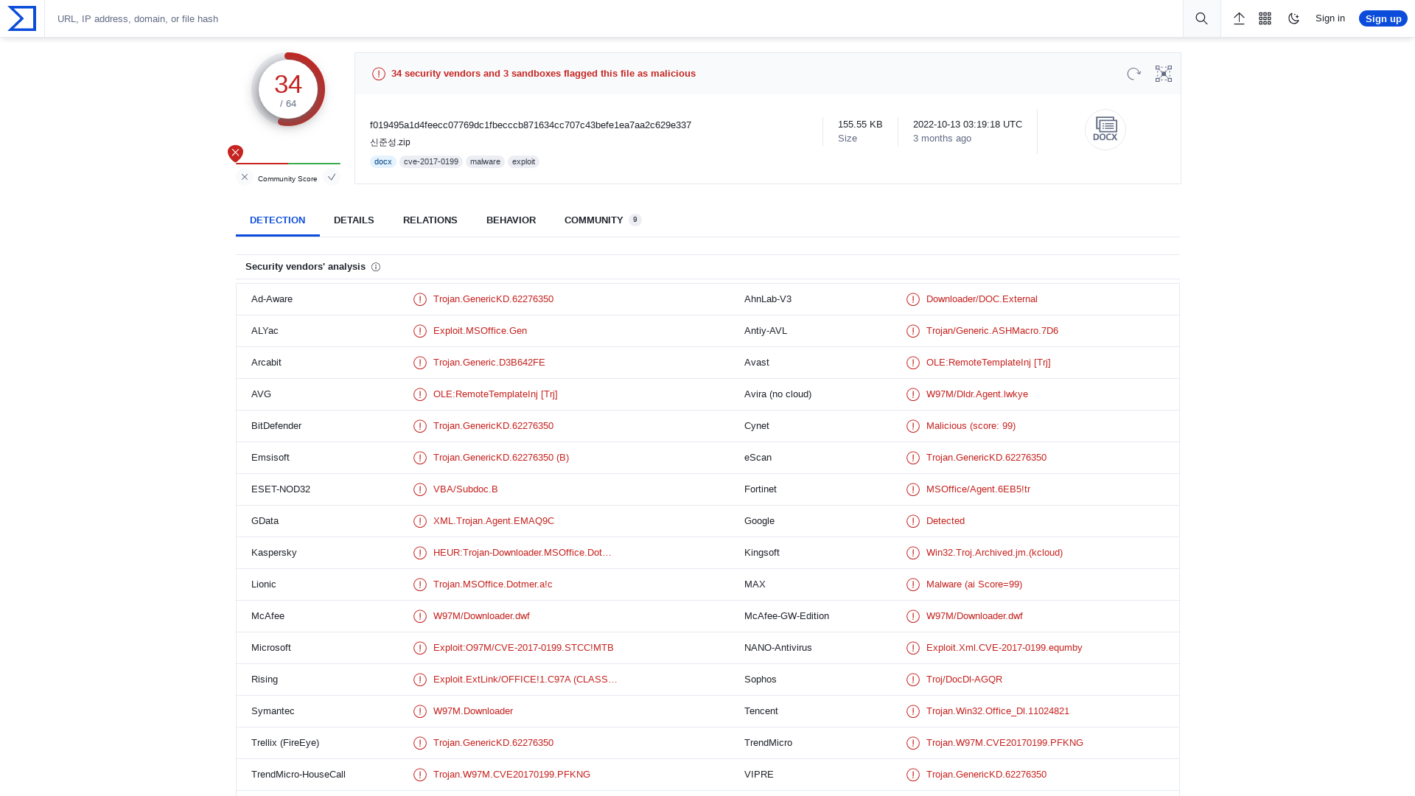This screenshot has width=1415, height=796.
Task: Click the alert icon next to Fortinet detection
Action: [x=913, y=489]
